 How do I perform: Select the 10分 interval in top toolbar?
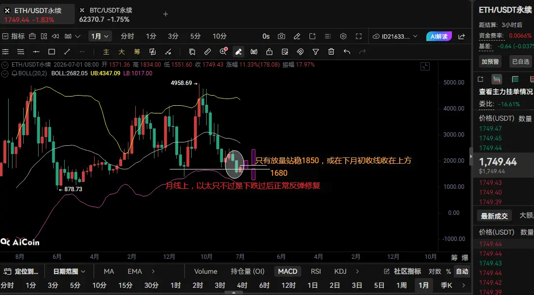pos(219,36)
